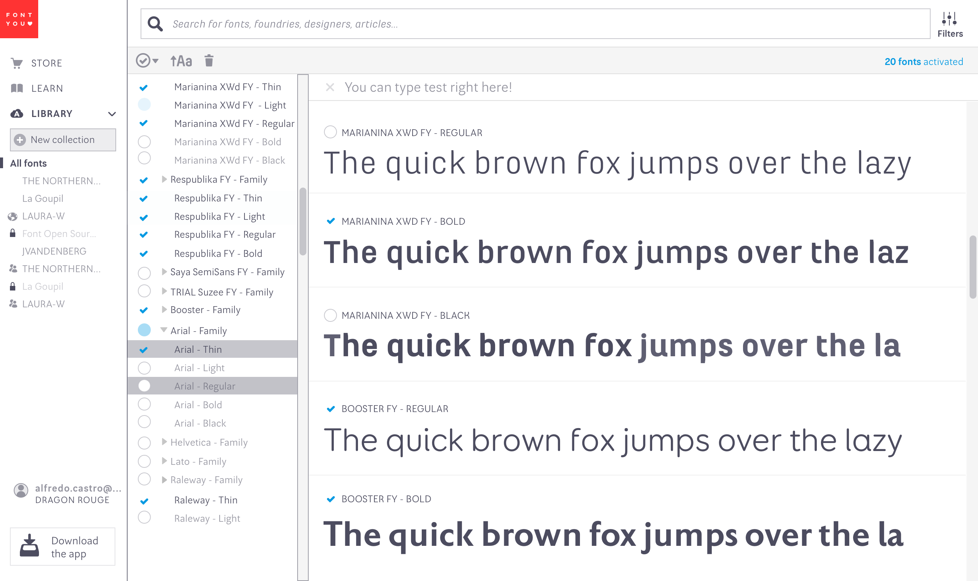Click the trash delete icon
The image size is (978, 581).
[209, 61]
